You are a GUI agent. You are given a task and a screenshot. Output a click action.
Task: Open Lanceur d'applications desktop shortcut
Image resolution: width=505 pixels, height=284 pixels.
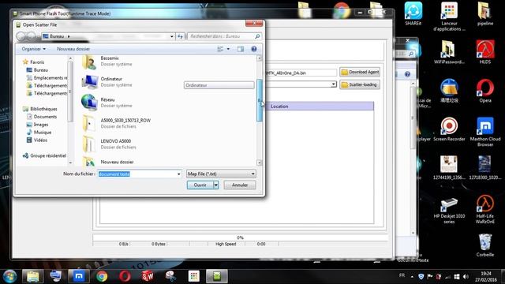pyautogui.click(x=449, y=16)
